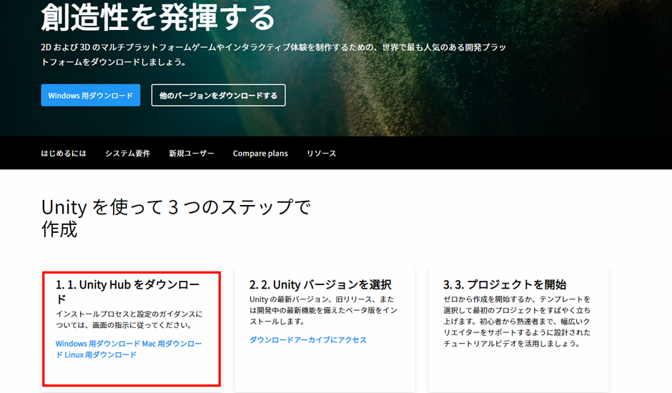Select the システム要件 navigation tab
The image size is (672, 393).
[x=127, y=154]
